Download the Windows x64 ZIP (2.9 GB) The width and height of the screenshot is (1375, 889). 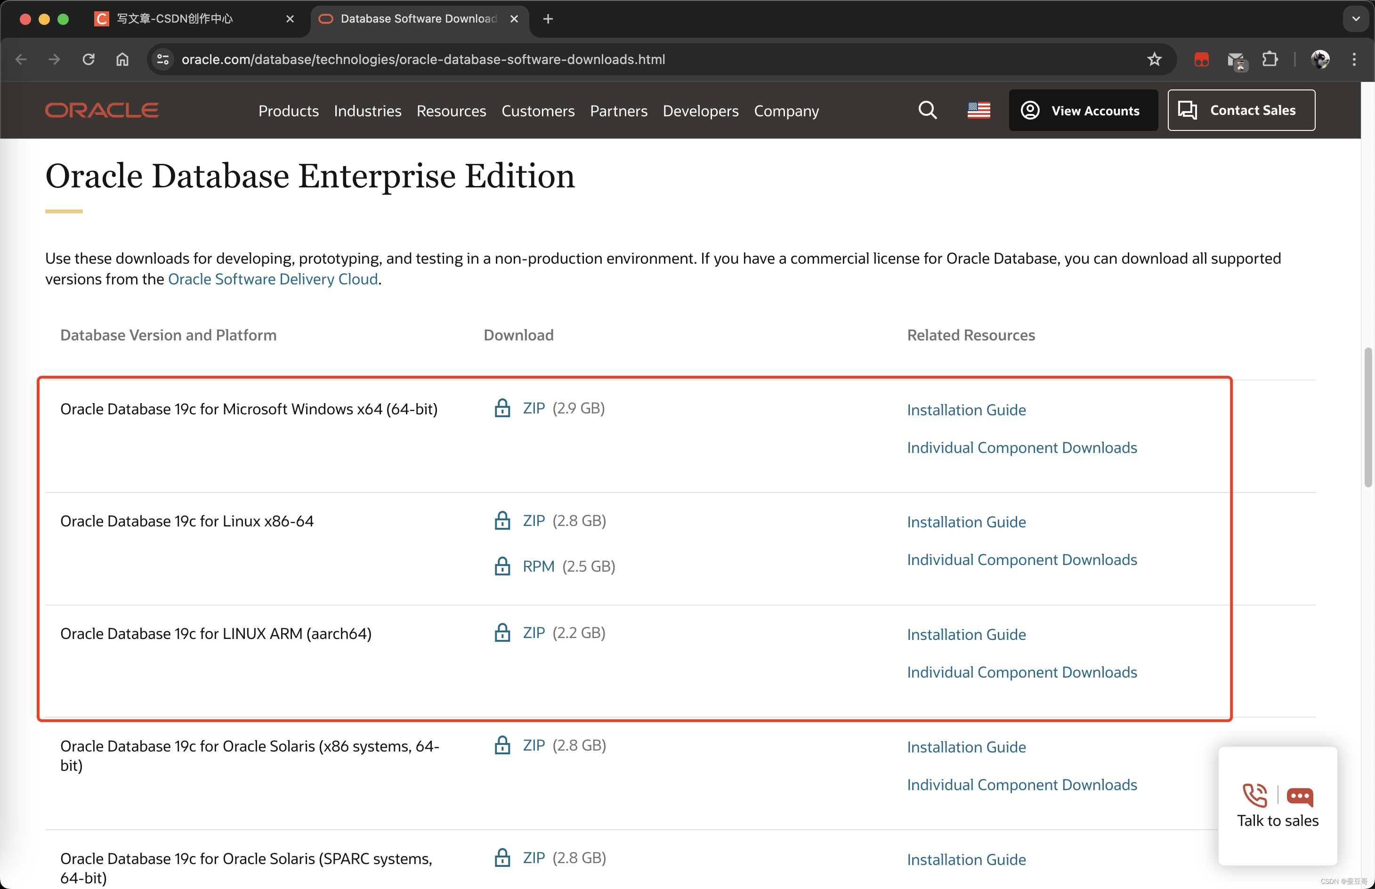534,408
